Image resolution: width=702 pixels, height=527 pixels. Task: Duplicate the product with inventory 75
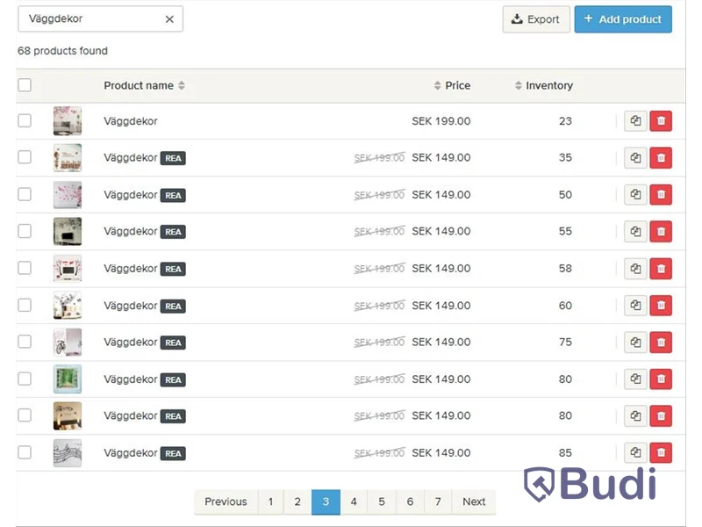635,343
